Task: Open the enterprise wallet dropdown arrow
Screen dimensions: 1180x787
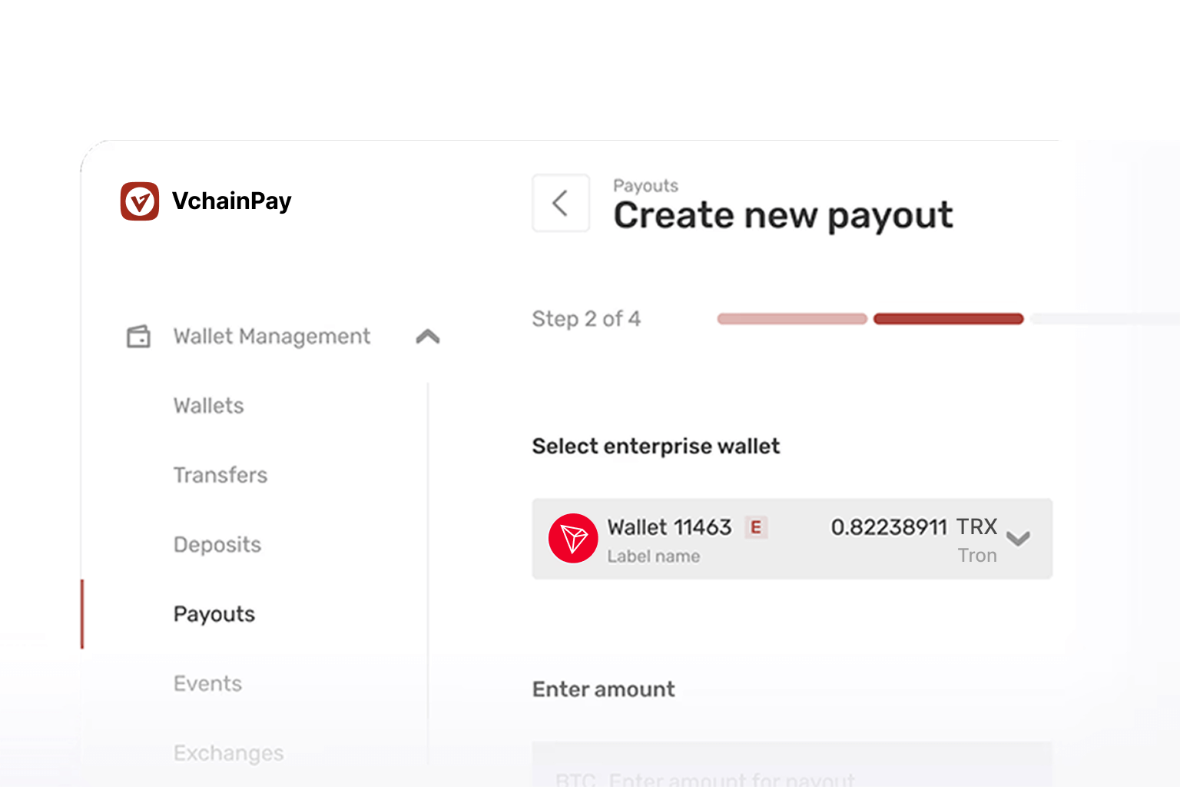Action: click(1018, 539)
